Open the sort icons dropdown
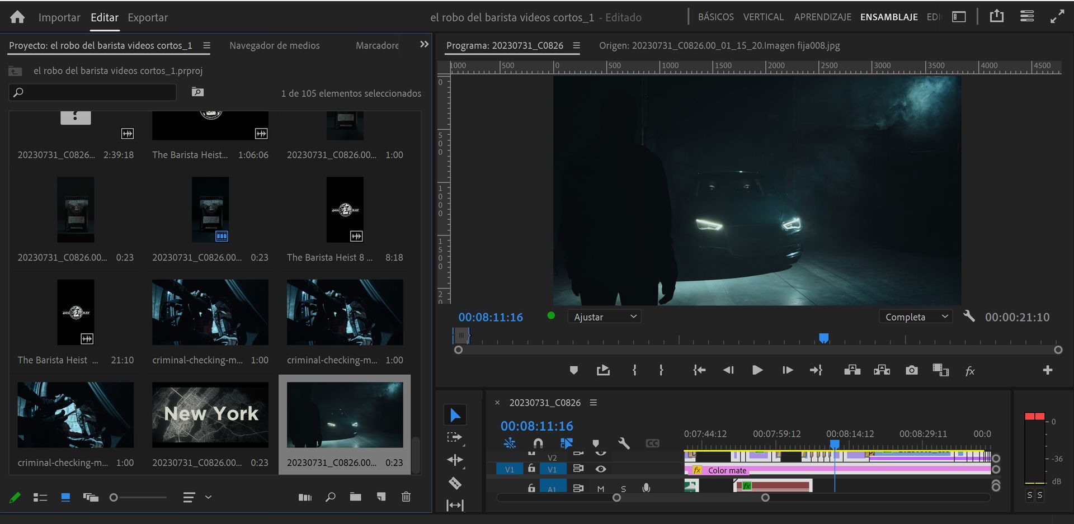 (197, 497)
